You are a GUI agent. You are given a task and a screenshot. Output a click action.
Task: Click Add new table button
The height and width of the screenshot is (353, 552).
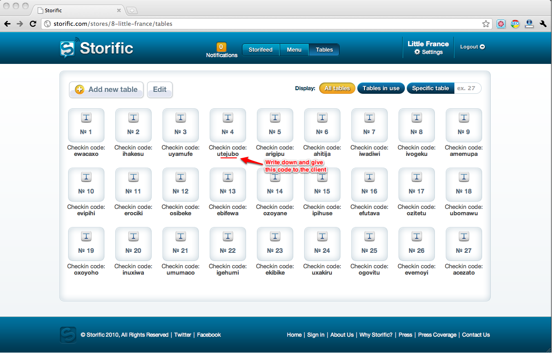106,90
